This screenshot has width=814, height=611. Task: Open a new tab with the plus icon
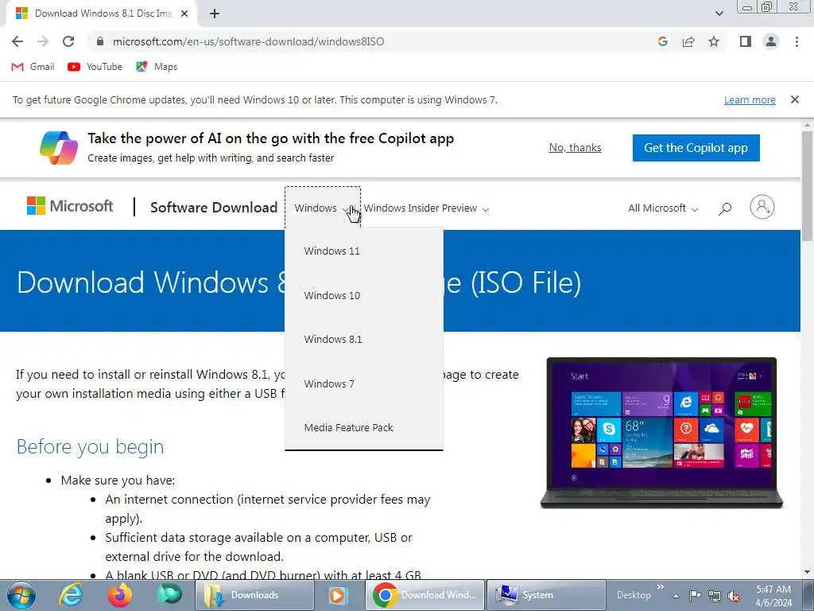pyautogui.click(x=215, y=14)
